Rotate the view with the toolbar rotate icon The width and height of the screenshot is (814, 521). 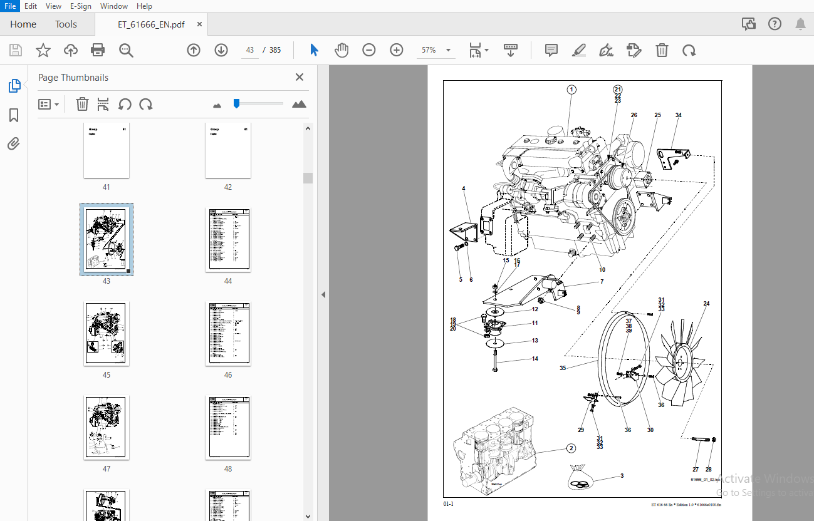pyautogui.click(x=689, y=50)
